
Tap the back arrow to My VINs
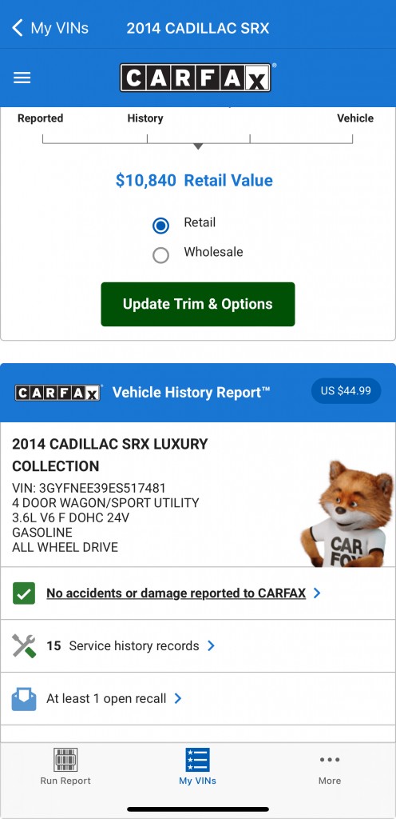tap(18, 28)
